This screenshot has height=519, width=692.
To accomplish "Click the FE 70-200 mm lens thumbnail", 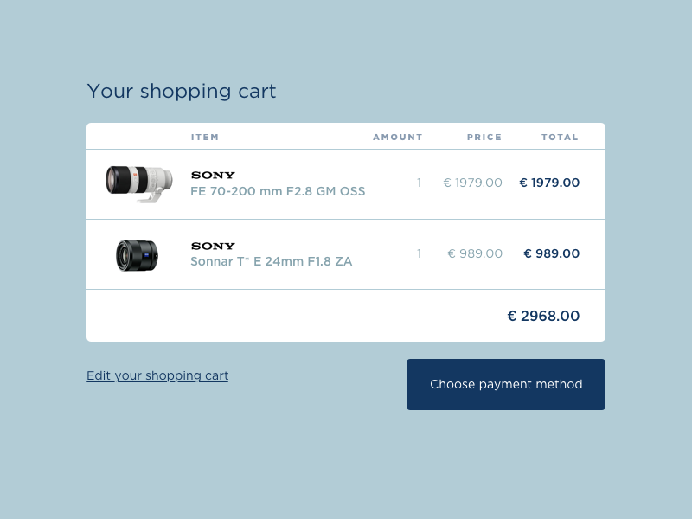I will 137,183.
